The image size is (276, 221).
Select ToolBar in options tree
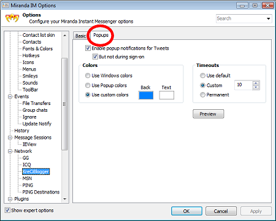[x=30, y=90]
